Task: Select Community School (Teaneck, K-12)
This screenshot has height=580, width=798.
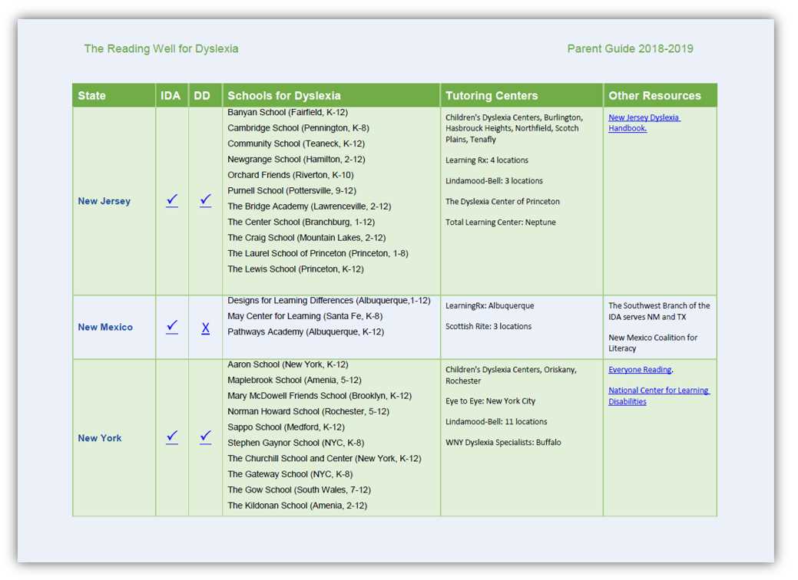Action: 296,143
